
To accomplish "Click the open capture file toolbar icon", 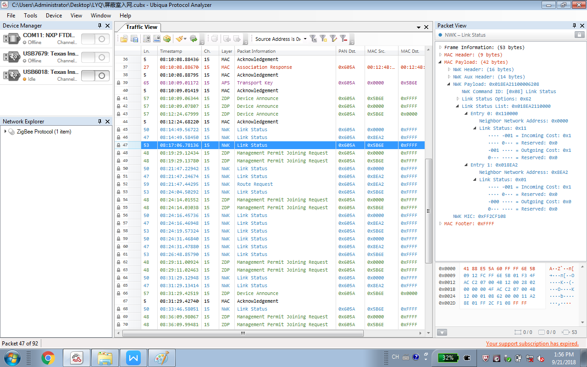I will point(124,39).
